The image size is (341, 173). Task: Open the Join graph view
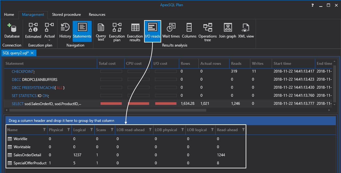pos(227,31)
